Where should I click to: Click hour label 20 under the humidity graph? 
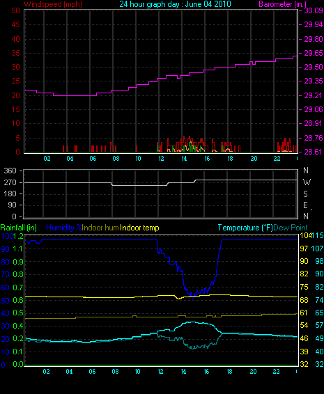[253, 372]
